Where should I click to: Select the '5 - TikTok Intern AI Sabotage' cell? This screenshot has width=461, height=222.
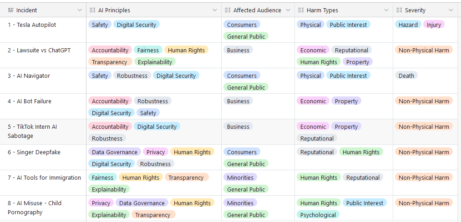point(43,132)
